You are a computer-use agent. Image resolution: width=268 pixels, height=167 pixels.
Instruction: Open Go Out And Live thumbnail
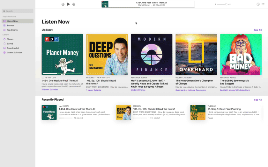pos(198,112)
